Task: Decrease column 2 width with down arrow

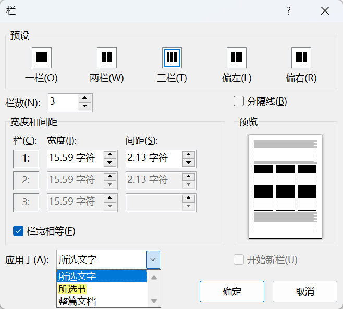Action: point(110,184)
